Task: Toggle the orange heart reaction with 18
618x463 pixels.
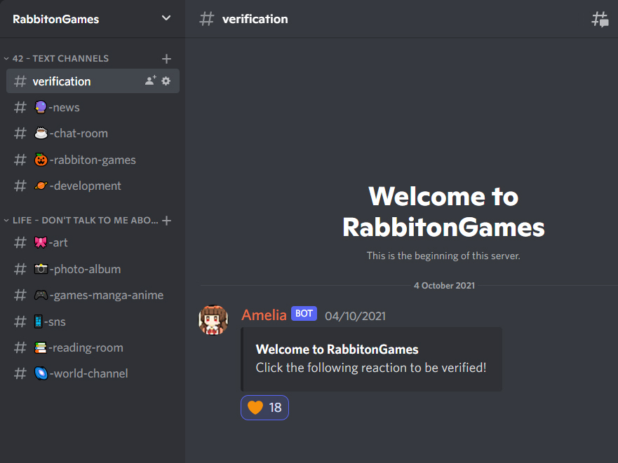Action: [264, 408]
